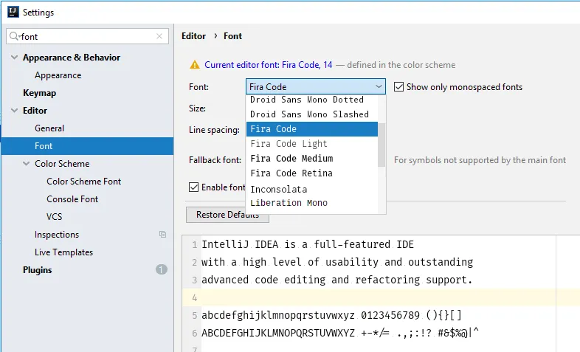Click the search magnifier icon

coord(15,36)
